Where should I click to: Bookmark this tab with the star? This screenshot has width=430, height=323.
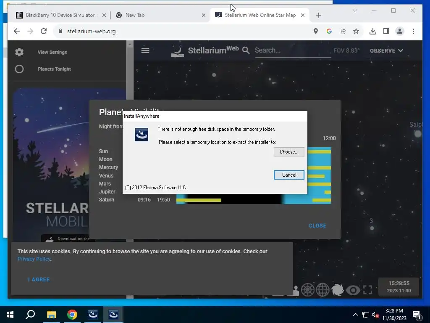coord(356,31)
